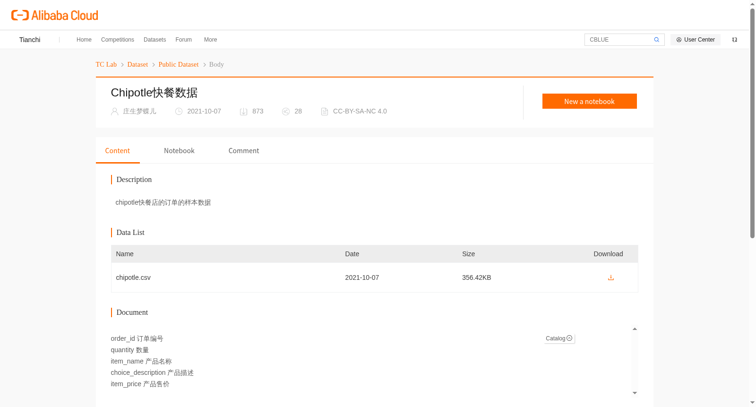Click the 2021-10-07 date cell in table
The image size is (756, 407).
coord(362,277)
